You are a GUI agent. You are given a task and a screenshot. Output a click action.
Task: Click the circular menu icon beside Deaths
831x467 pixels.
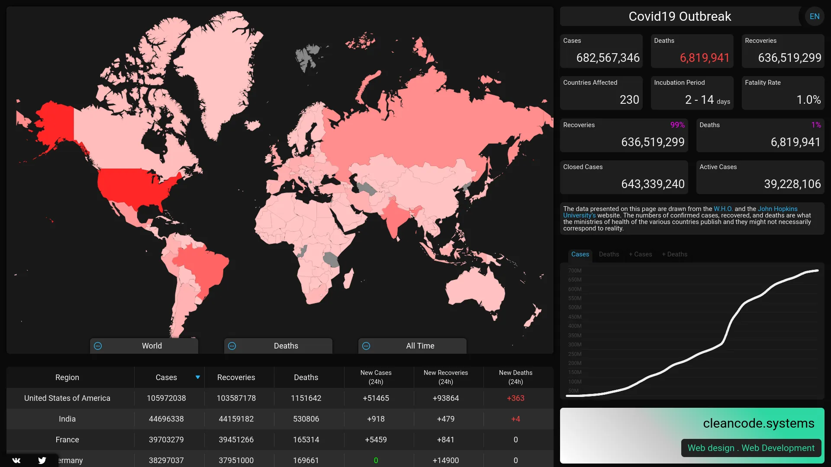click(x=232, y=346)
